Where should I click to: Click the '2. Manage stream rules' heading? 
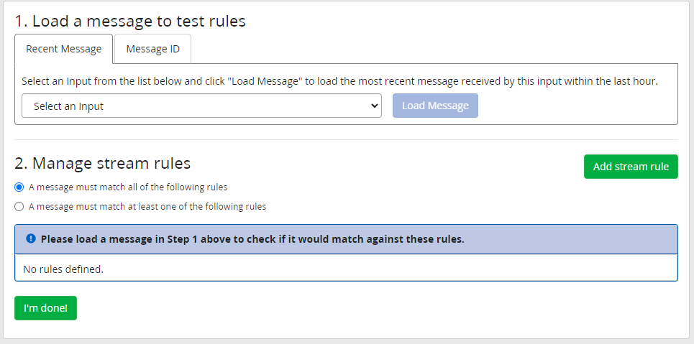click(102, 163)
